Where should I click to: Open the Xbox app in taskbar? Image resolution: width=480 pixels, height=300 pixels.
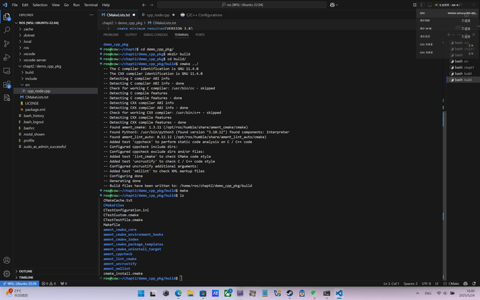pyautogui.click(x=227, y=293)
